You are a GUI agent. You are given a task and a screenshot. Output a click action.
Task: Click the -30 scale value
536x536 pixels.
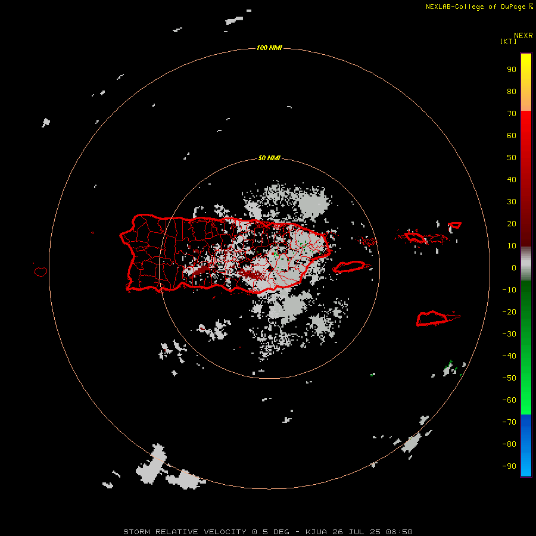coord(509,334)
